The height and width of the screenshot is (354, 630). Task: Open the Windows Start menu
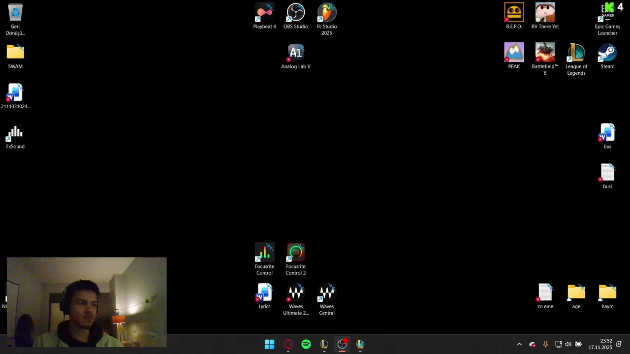pos(270,344)
